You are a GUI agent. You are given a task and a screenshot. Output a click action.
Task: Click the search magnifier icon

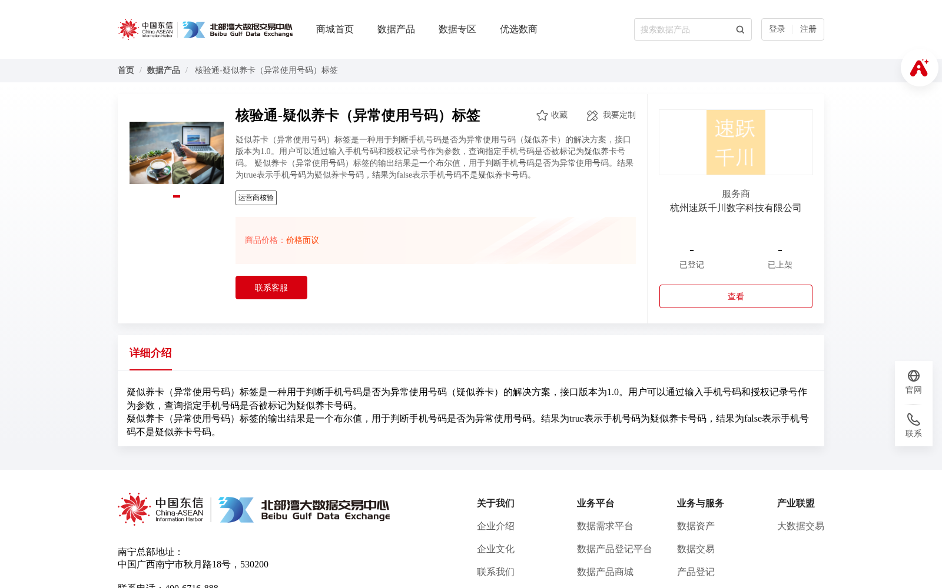740,29
